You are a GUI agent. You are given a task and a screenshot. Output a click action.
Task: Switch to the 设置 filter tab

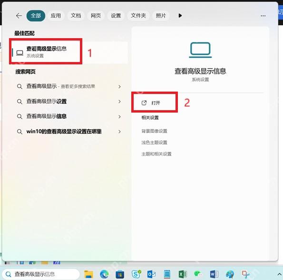pyautogui.click(x=116, y=16)
